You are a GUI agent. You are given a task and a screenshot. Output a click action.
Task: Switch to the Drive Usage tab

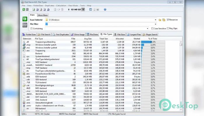click(x=78, y=35)
